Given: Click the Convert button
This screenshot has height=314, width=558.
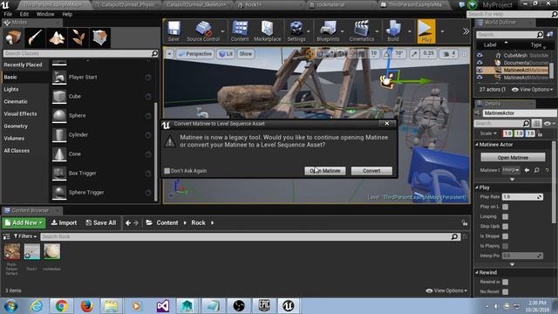Looking at the screenshot, I should point(371,171).
